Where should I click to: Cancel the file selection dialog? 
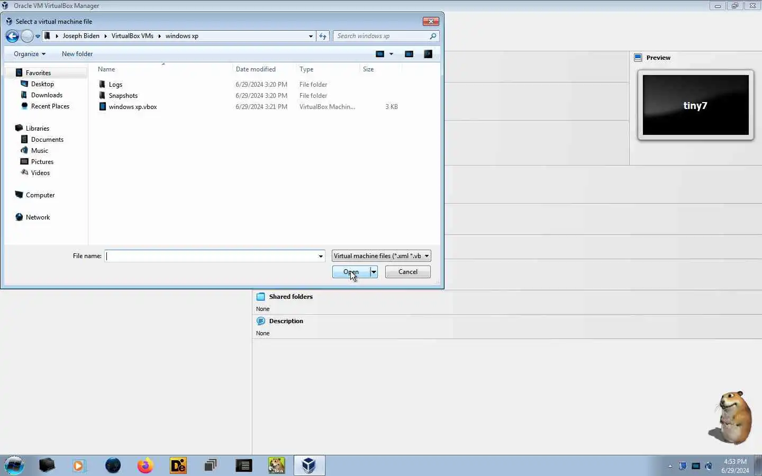tap(407, 272)
